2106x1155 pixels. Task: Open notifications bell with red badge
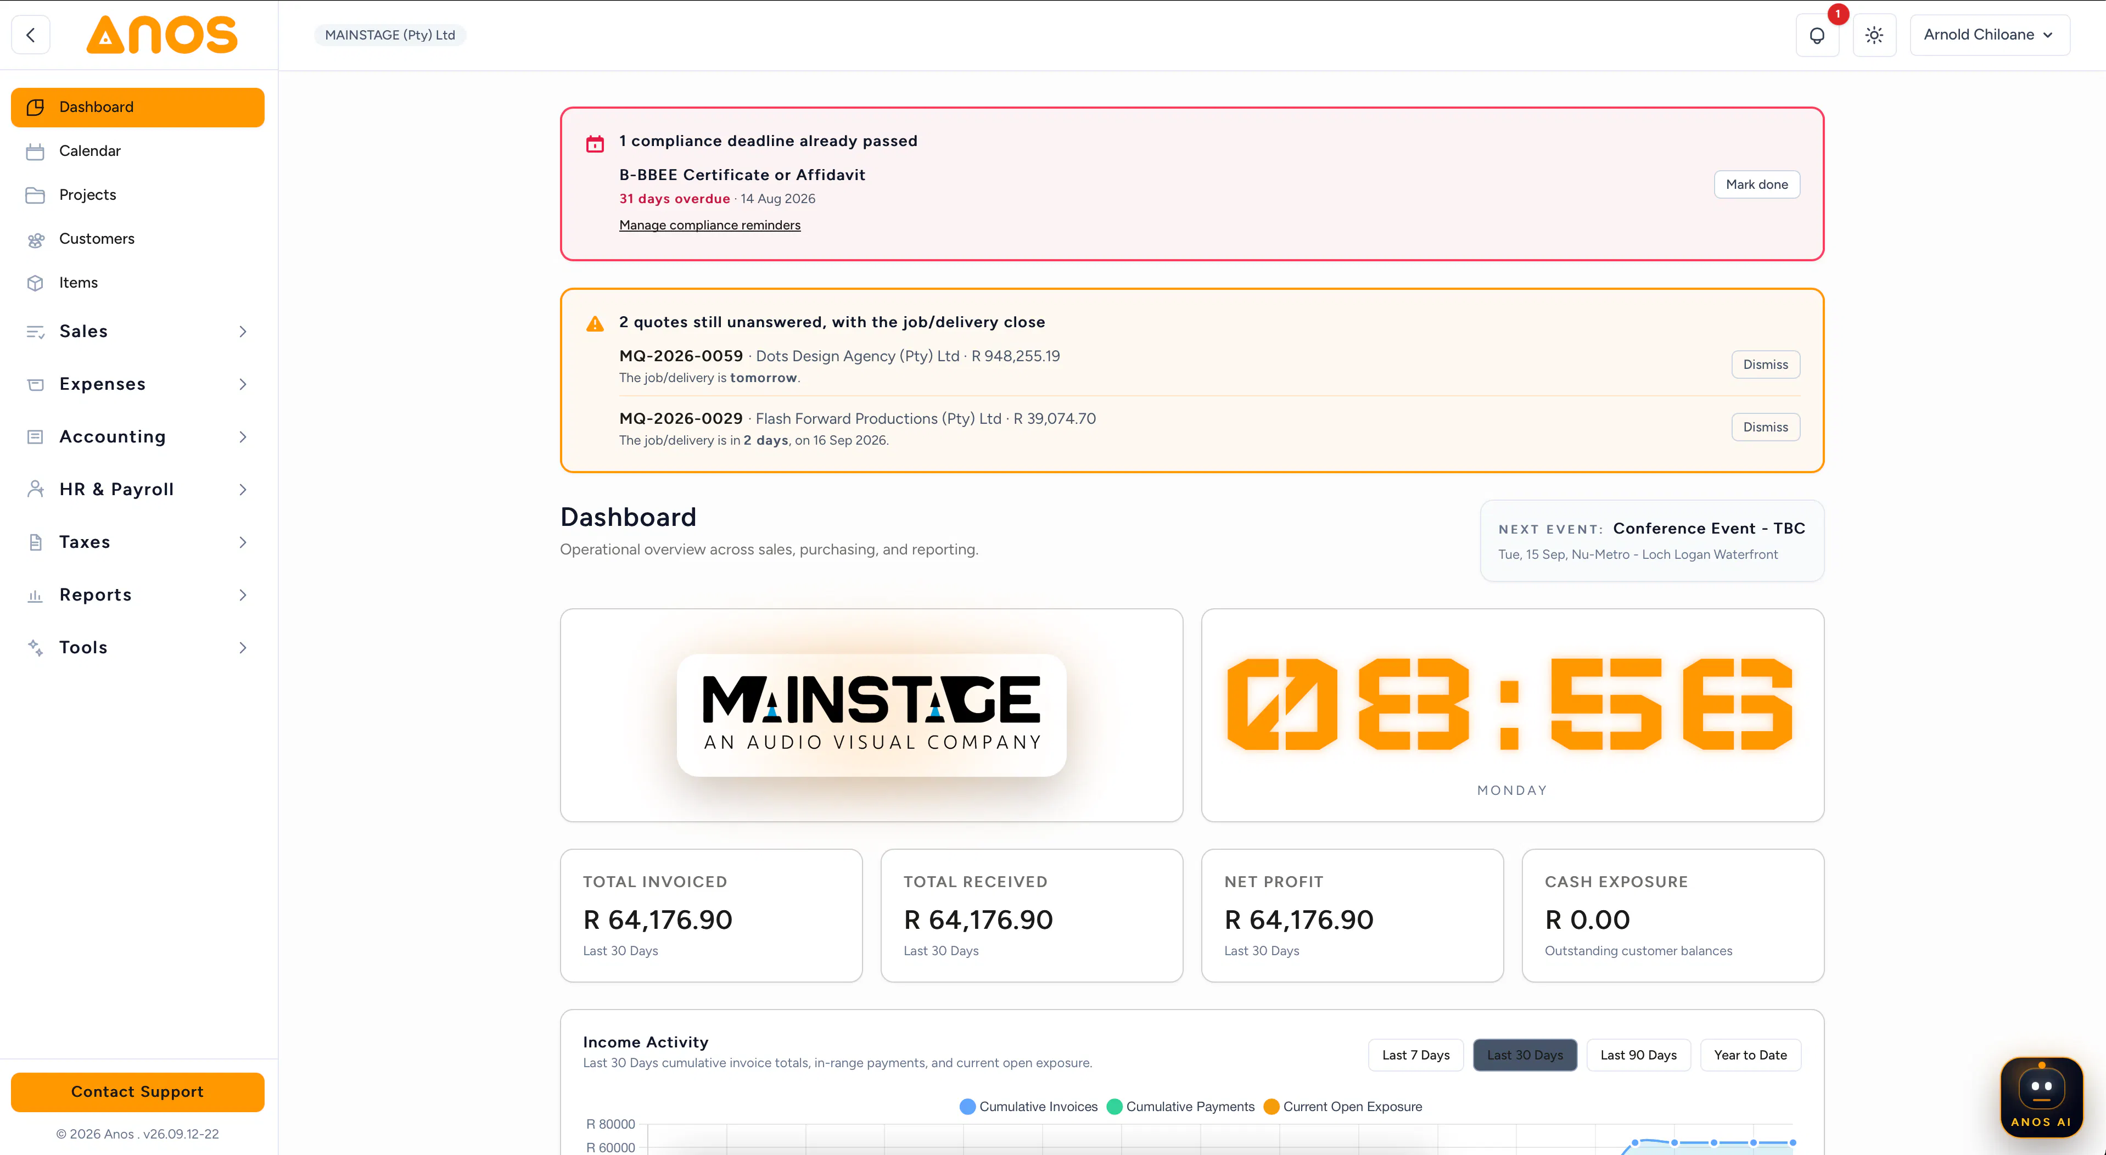point(1817,35)
